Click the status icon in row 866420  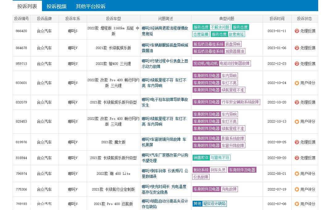coord(297,31)
